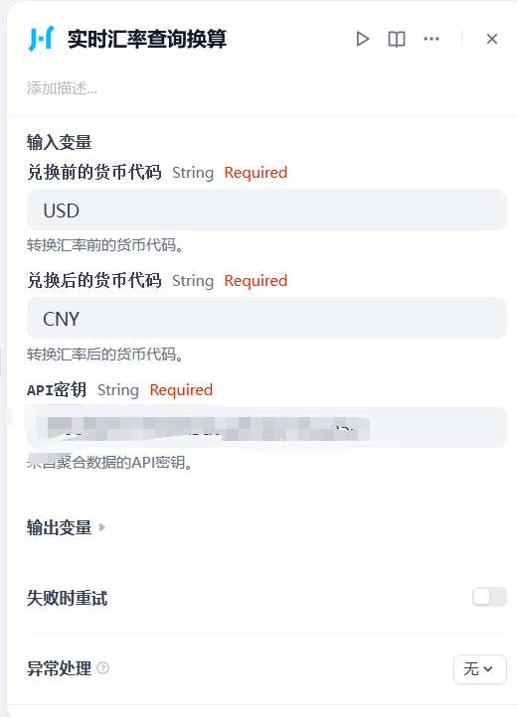Click the chevron inside the 无 dropdown
518x717 pixels.
click(x=488, y=669)
